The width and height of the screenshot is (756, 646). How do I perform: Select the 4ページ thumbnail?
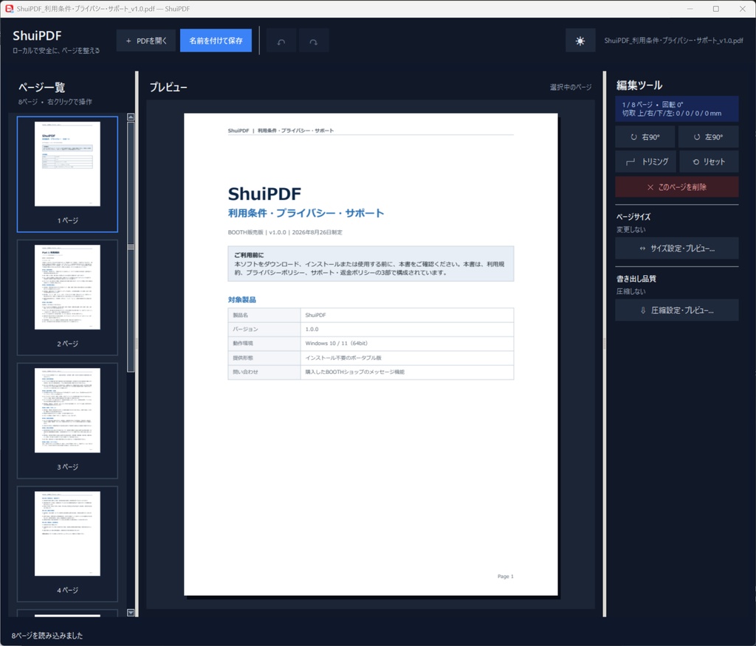coord(67,544)
